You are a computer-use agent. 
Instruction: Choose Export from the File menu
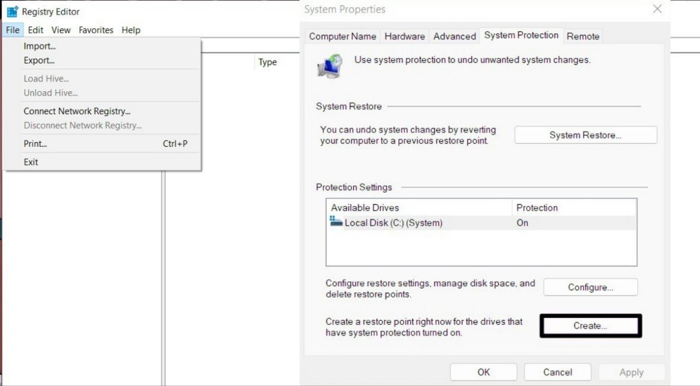[39, 61]
